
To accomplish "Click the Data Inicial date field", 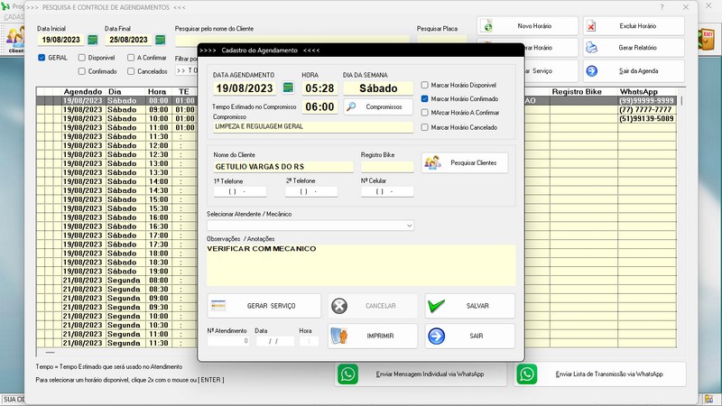I will [x=61, y=40].
